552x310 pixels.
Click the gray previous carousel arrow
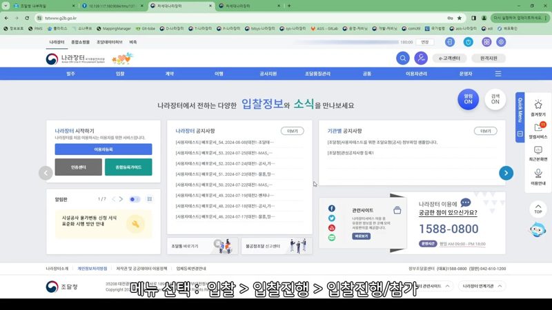[46, 173]
